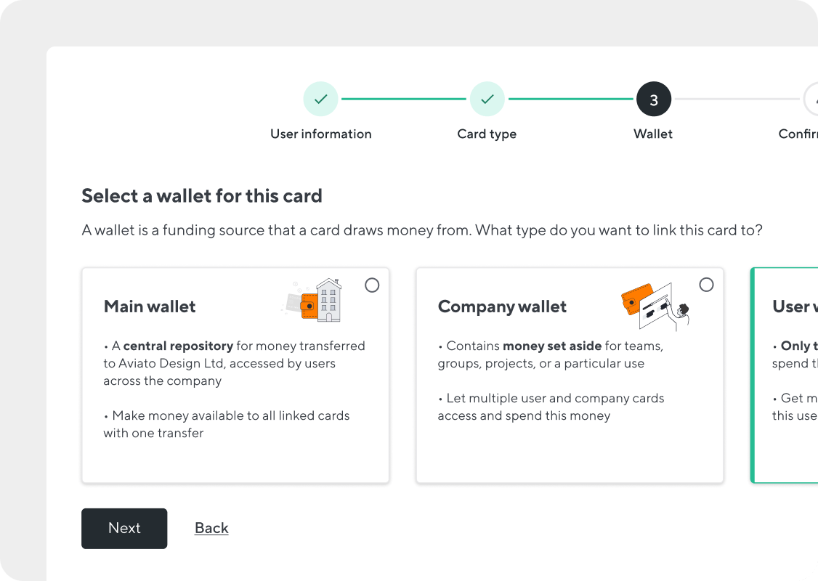Image resolution: width=818 pixels, height=581 pixels.
Task: Go to the User information step label
Action: 320,134
